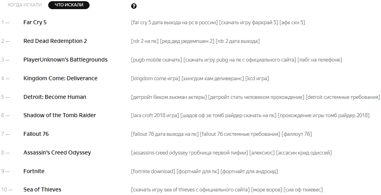Image resolution: width=381 pixels, height=195 pixels.
Task: Open the Far Cry 5 entry
Action: 35,22
